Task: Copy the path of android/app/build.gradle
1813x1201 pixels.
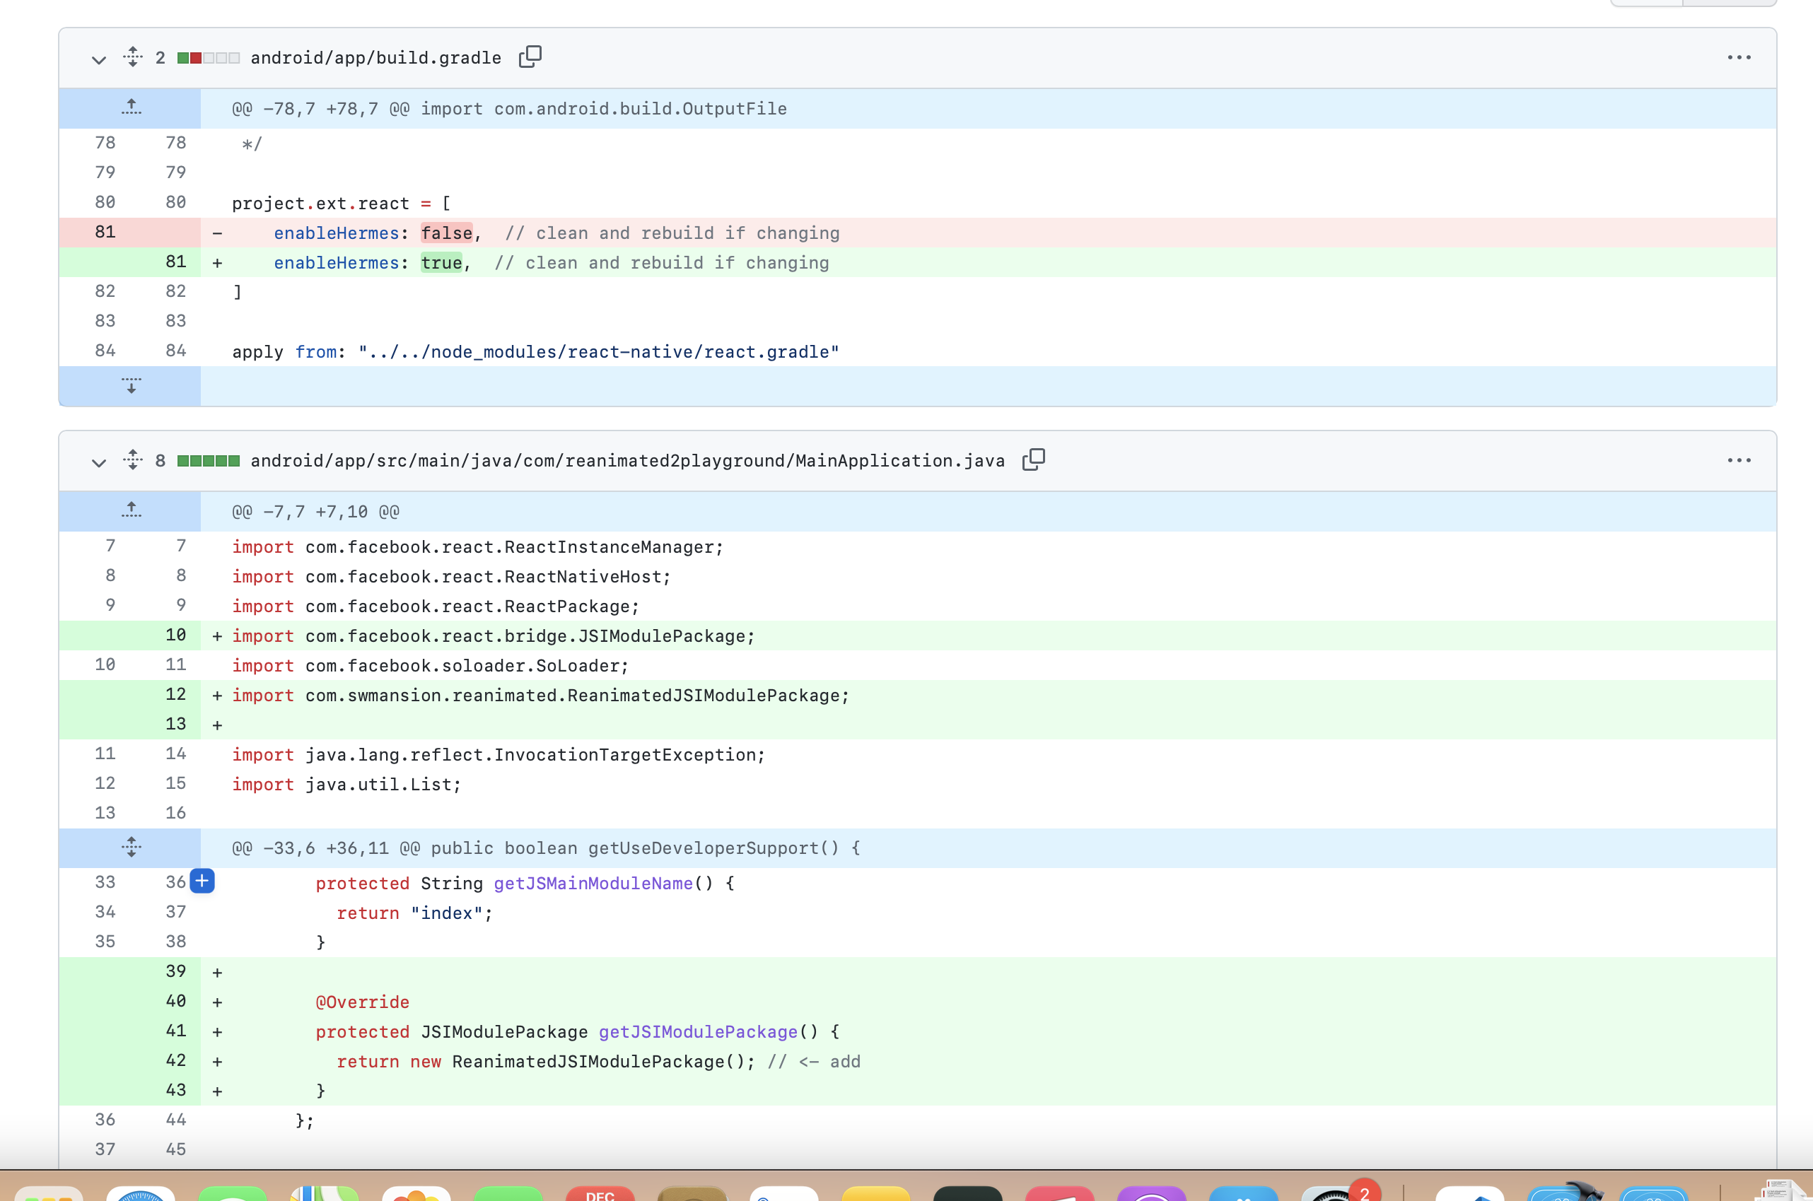Action: [x=530, y=57]
